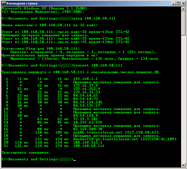The width and height of the screenshot is (187, 169).
Task: Click KavkazTTK-gw.transtelecom.net hostname in hop 19
Action: 105,139
